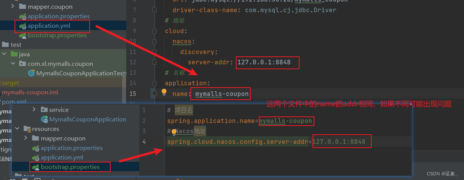Screen dimensions: 464x180
Task: Click the service folder icon
Action: 44,110
